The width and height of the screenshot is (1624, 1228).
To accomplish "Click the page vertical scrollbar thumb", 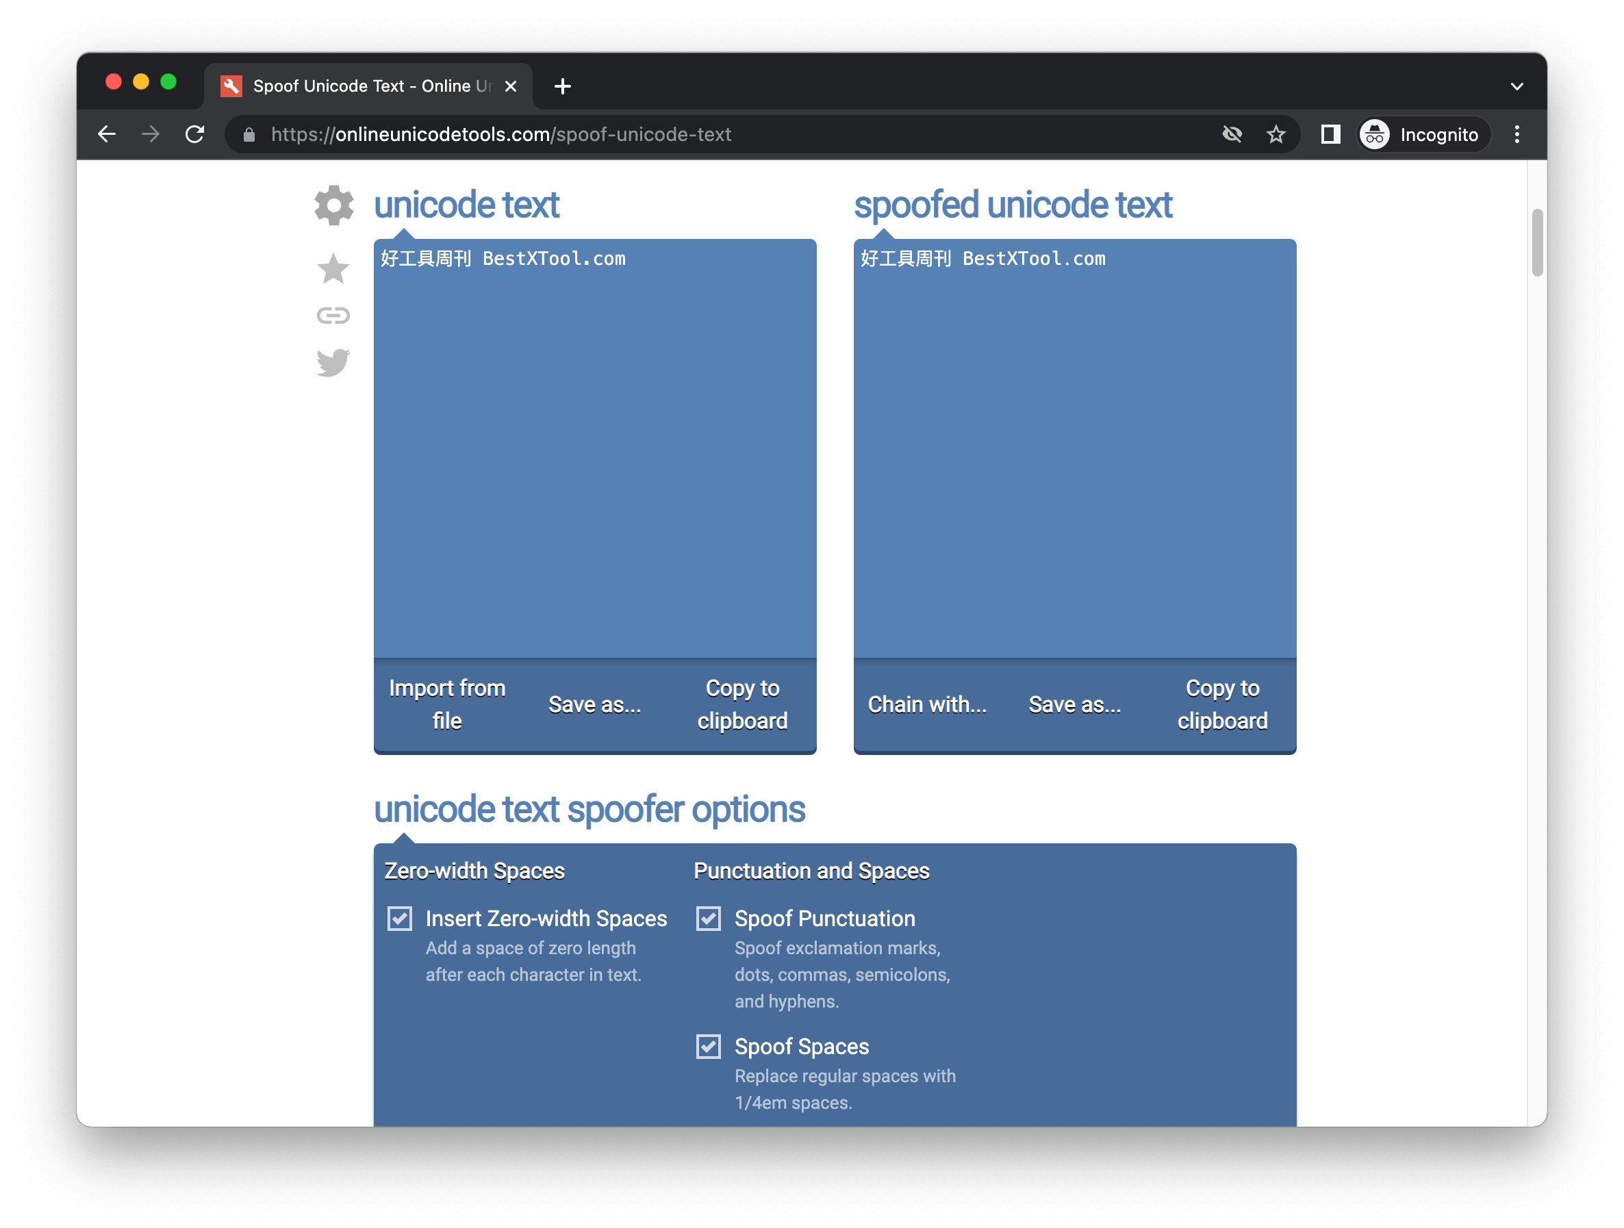I will point(1537,242).
